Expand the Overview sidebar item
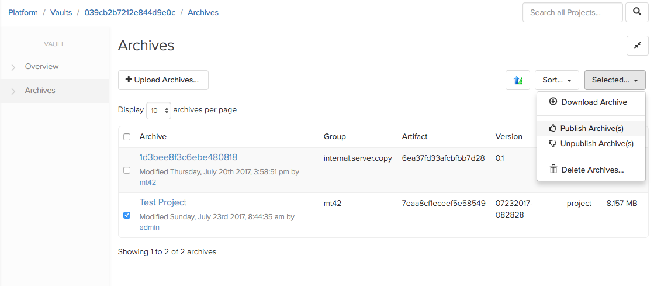 point(41,67)
